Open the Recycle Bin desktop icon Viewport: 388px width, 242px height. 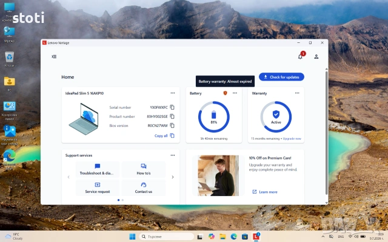tap(10, 59)
